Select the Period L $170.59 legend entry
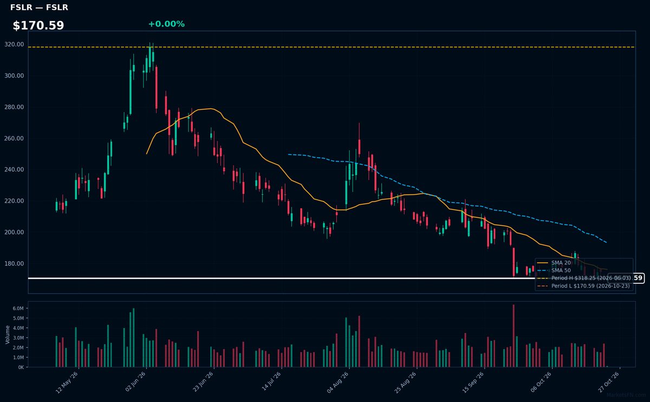 [583, 286]
